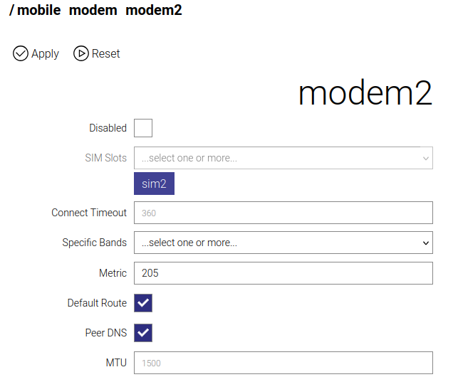The width and height of the screenshot is (458, 377).
Task: Open the Specific Bands selection field
Action: click(x=278, y=243)
